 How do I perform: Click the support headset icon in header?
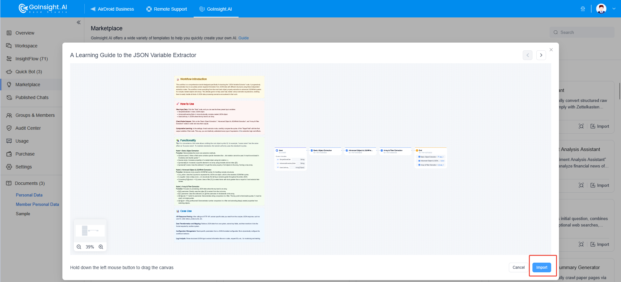[x=583, y=9]
